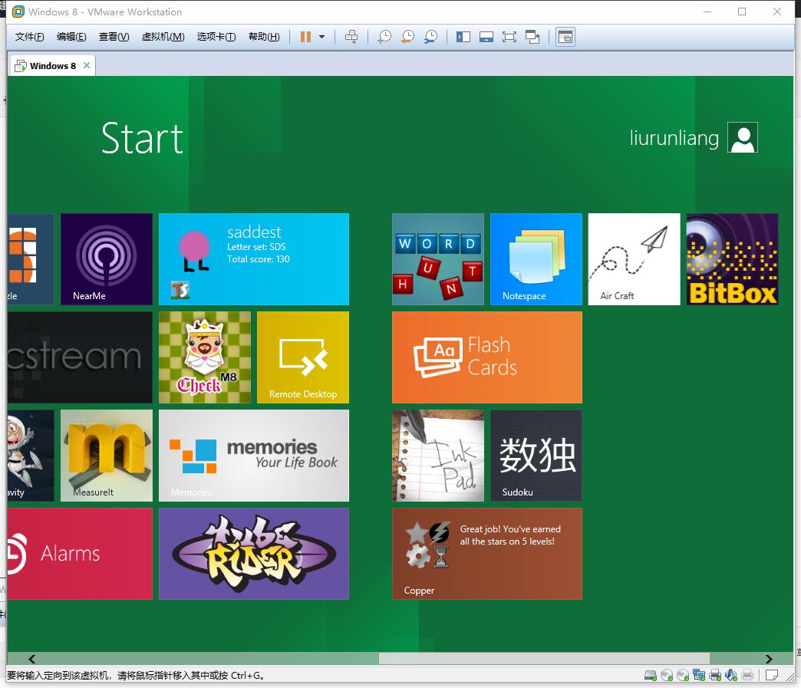The width and height of the screenshot is (801, 688).
Task: Click the sound card status icon
Action: click(x=731, y=675)
